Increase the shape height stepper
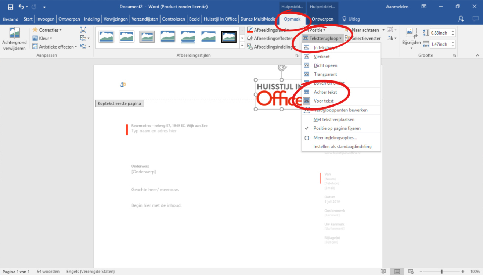This screenshot has height=276, width=483. [453, 31]
